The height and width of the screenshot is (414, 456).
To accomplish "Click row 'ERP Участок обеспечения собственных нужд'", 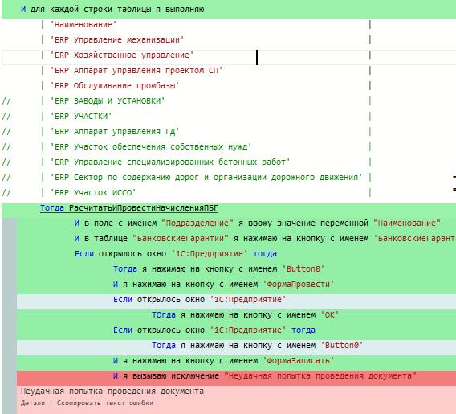I will coord(151,147).
